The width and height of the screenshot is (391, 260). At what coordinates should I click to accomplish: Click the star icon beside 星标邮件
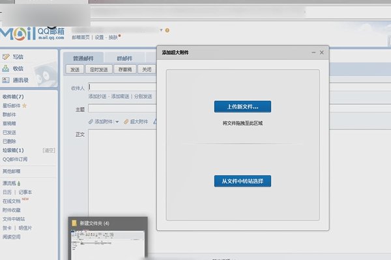[25, 106]
